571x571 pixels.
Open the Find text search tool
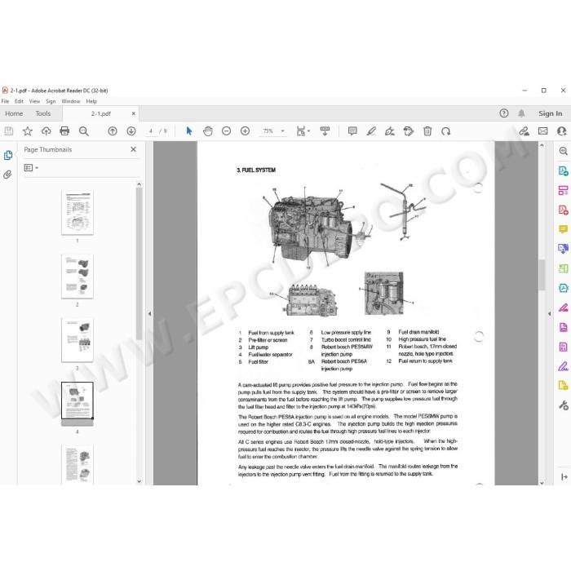tap(84, 131)
